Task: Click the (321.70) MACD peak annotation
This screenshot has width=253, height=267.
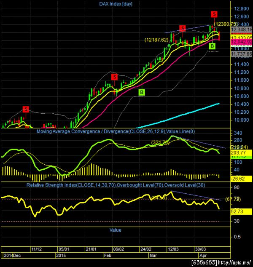Action: click(160, 142)
